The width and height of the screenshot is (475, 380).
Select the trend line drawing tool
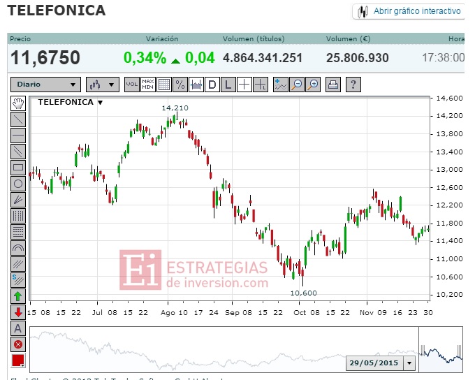pyautogui.click(x=18, y=119)
